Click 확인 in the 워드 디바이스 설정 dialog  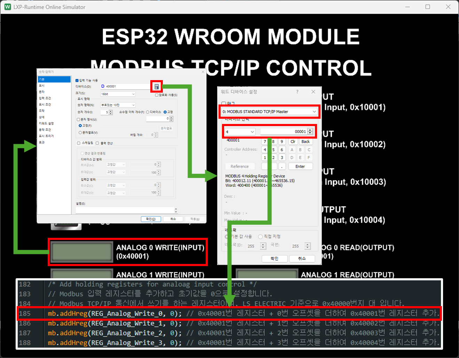click(275, 258)
